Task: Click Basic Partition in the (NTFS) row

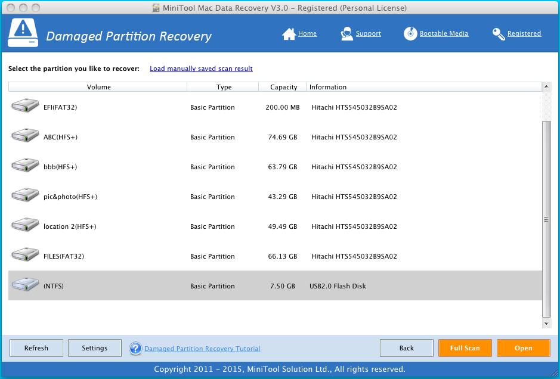Action: click(212, 286)
